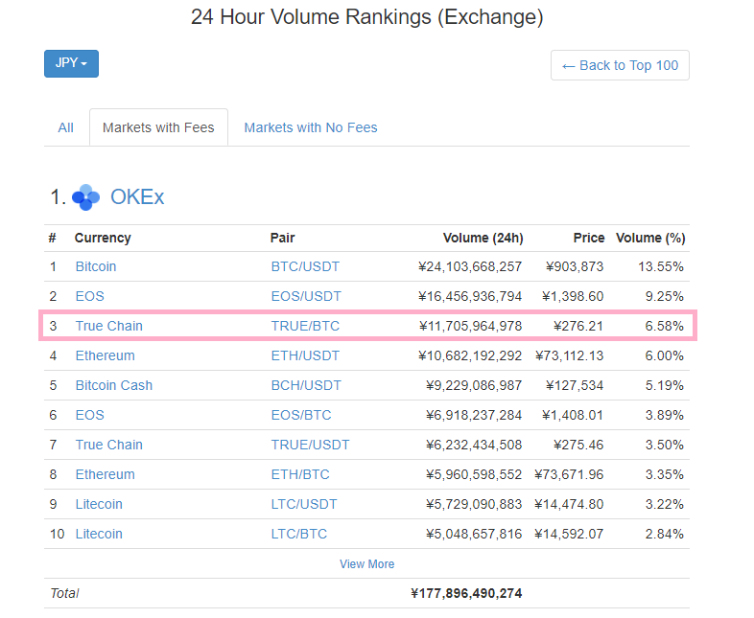Viewport: 754px width, 618px height.
Task: Click the Bitcoin currency link
Action: coord(96,266)
